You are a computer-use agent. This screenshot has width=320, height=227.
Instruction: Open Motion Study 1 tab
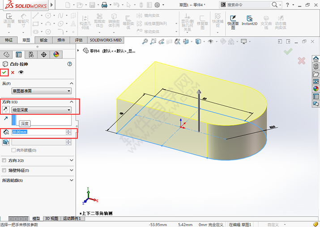pos(72,219)
